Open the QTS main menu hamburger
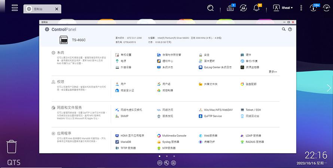 [x=15, y=7]
